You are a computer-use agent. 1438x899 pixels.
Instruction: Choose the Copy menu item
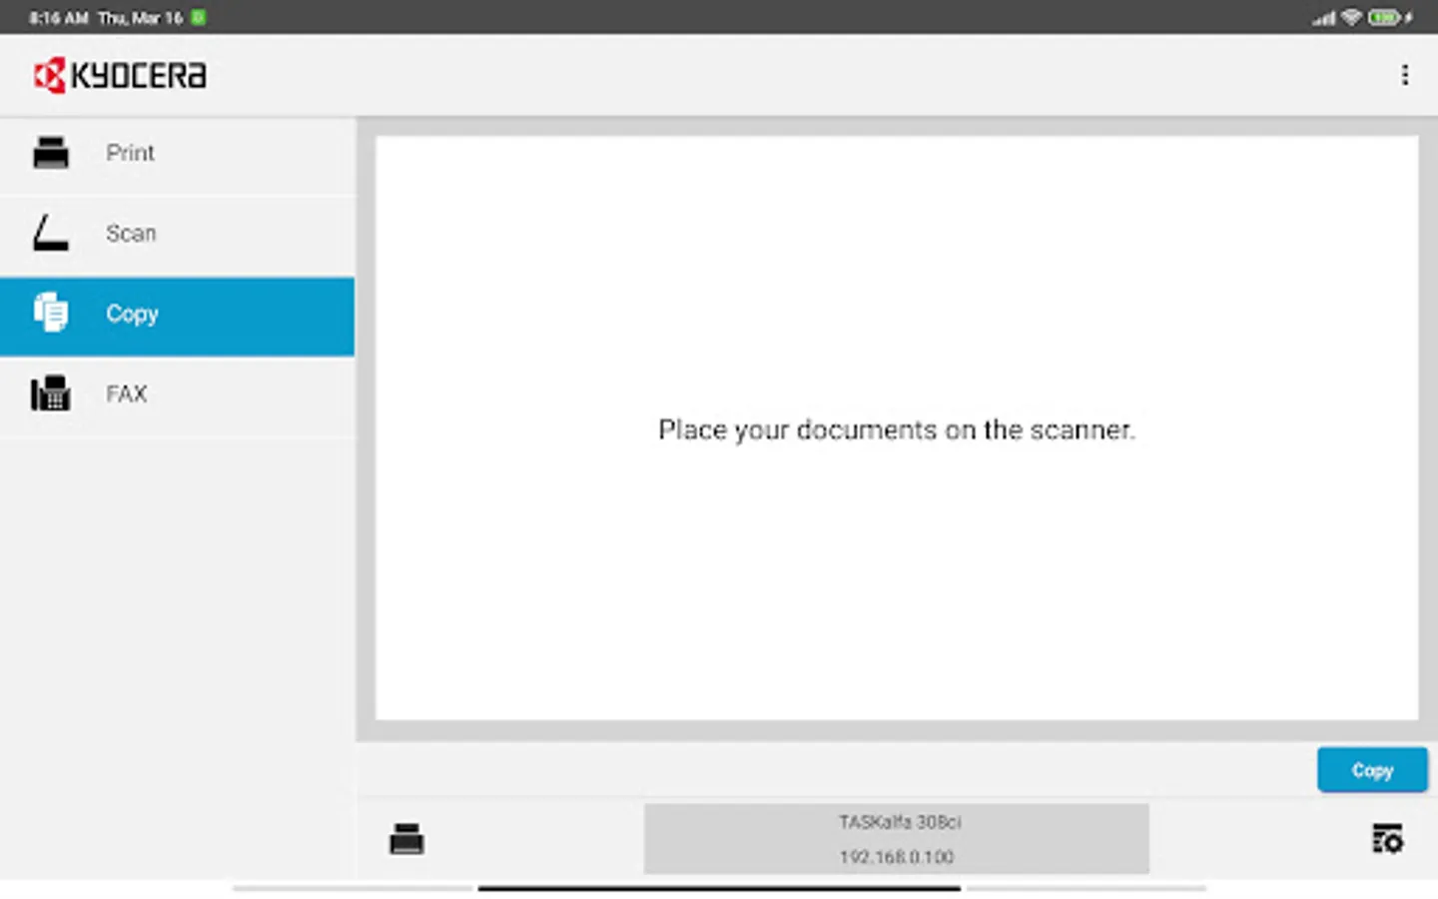178,317
